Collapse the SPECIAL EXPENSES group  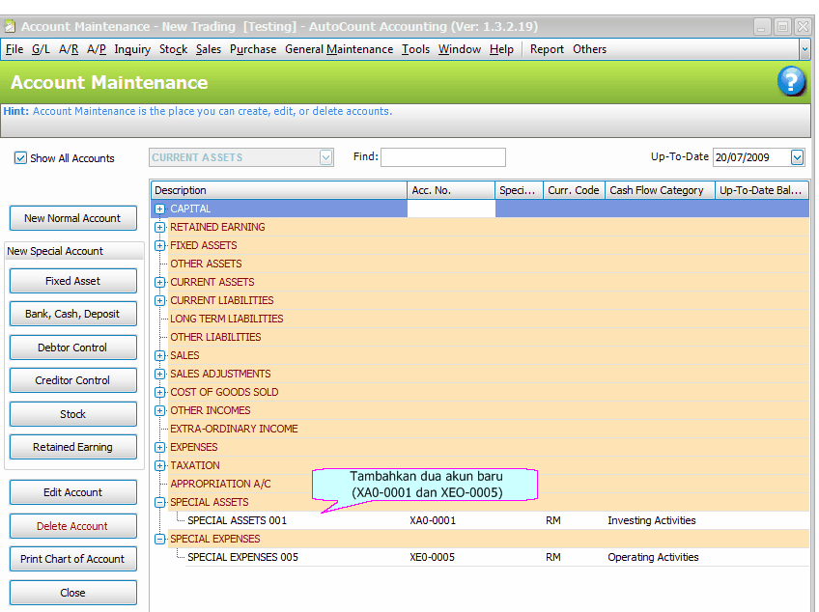coord(160,539)
